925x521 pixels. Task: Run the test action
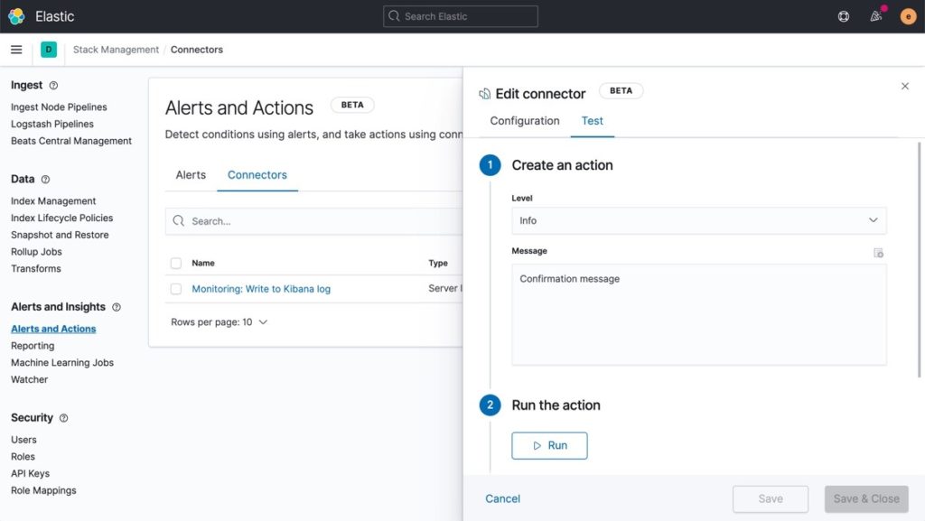[x=549, y=445]
